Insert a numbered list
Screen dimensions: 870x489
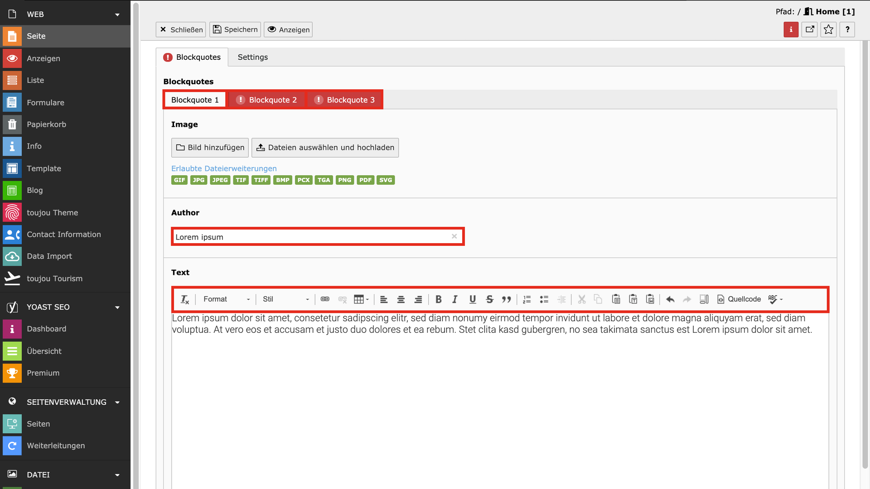pos(527,299)
